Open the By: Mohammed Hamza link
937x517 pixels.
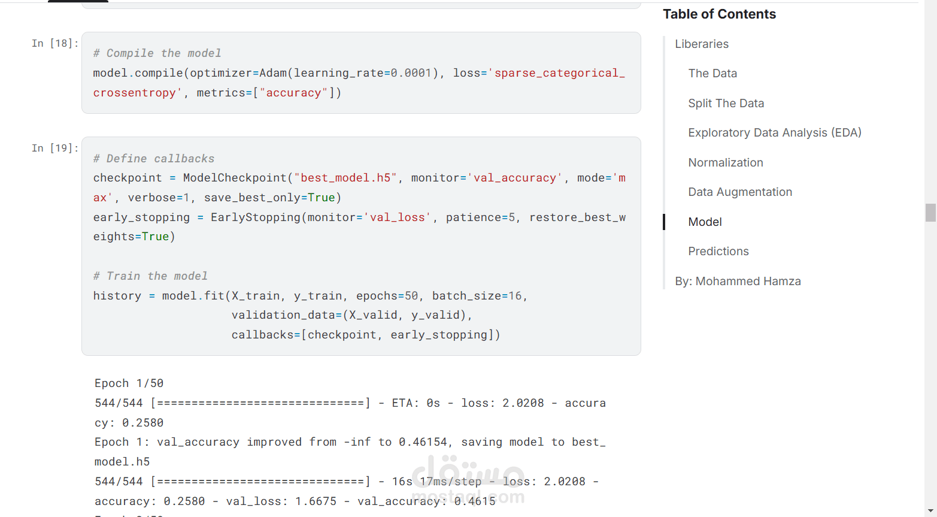pos(737,282)
